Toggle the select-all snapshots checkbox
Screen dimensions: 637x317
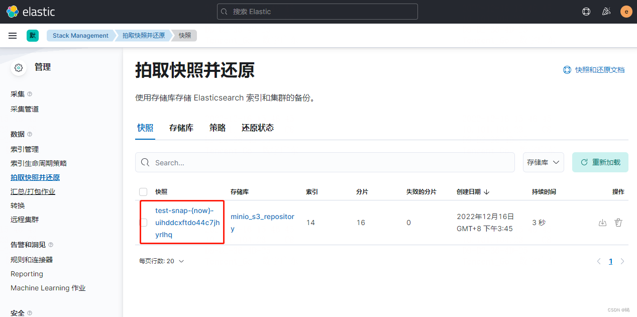[143, 192]
